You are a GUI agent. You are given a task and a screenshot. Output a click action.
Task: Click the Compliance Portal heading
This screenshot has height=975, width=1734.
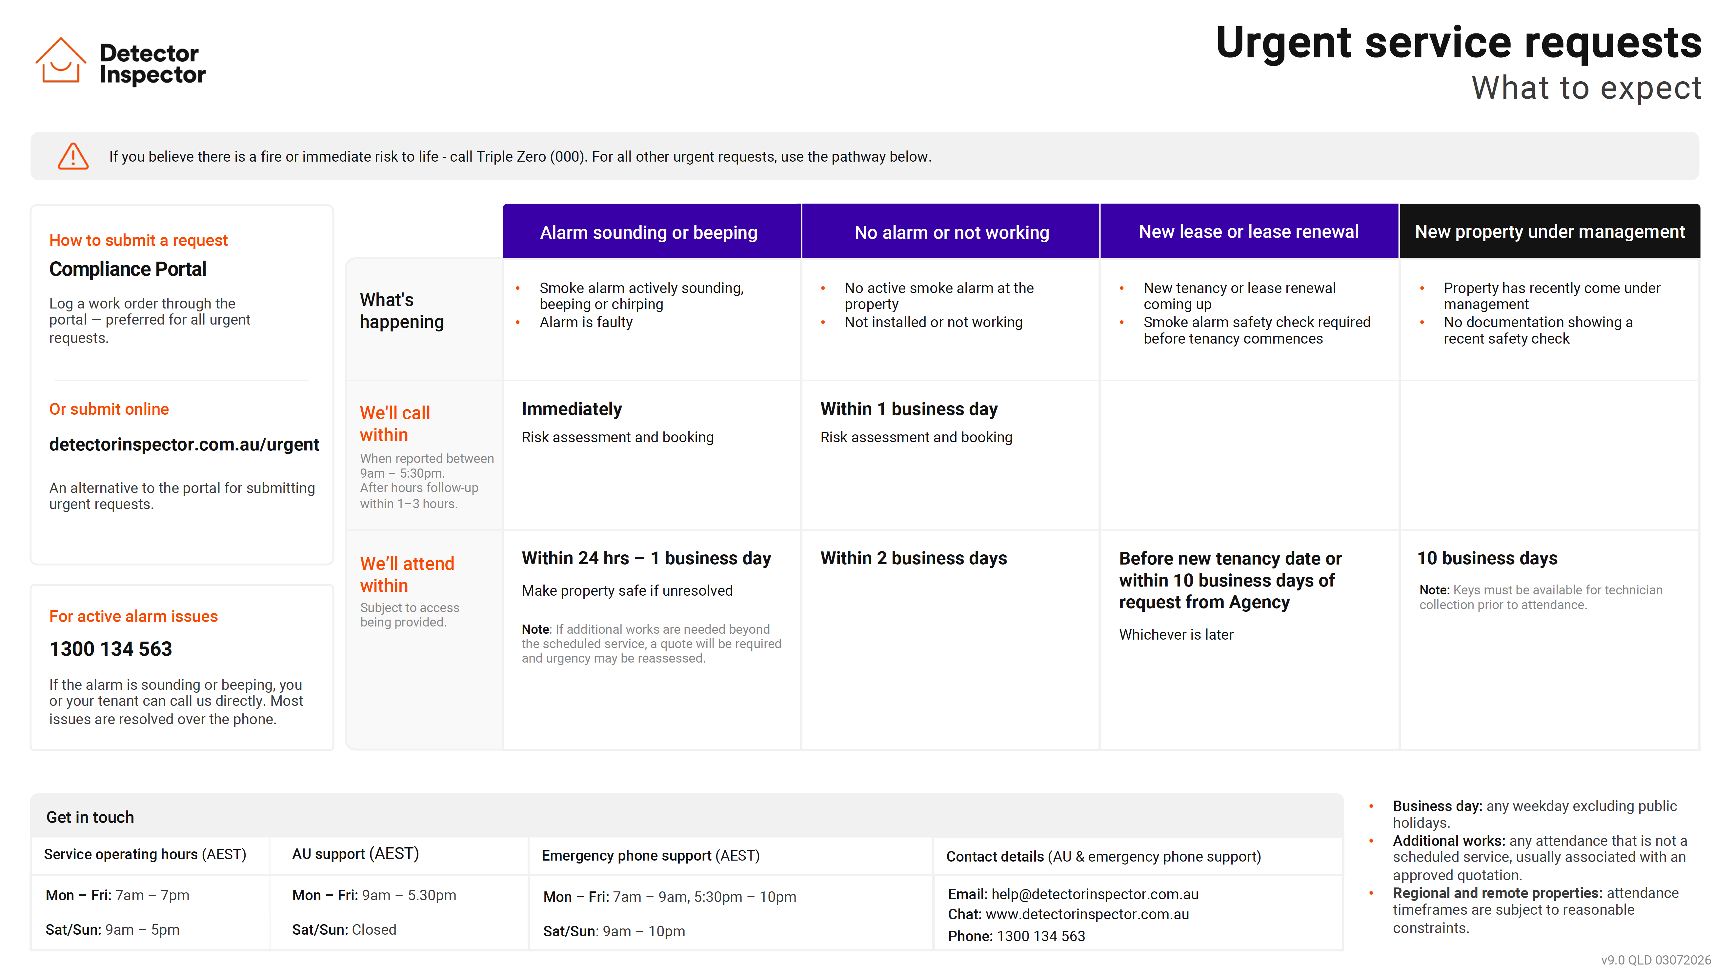pos(127,269)
